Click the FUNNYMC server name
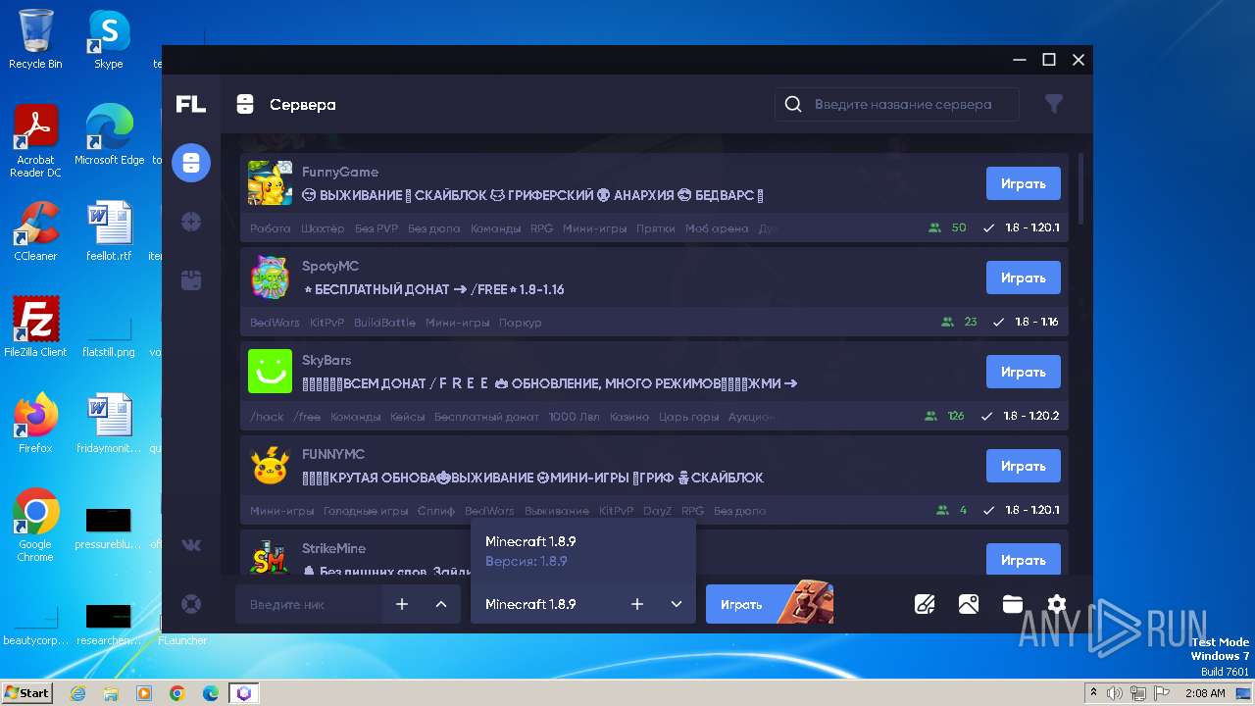 click(333, 454)
